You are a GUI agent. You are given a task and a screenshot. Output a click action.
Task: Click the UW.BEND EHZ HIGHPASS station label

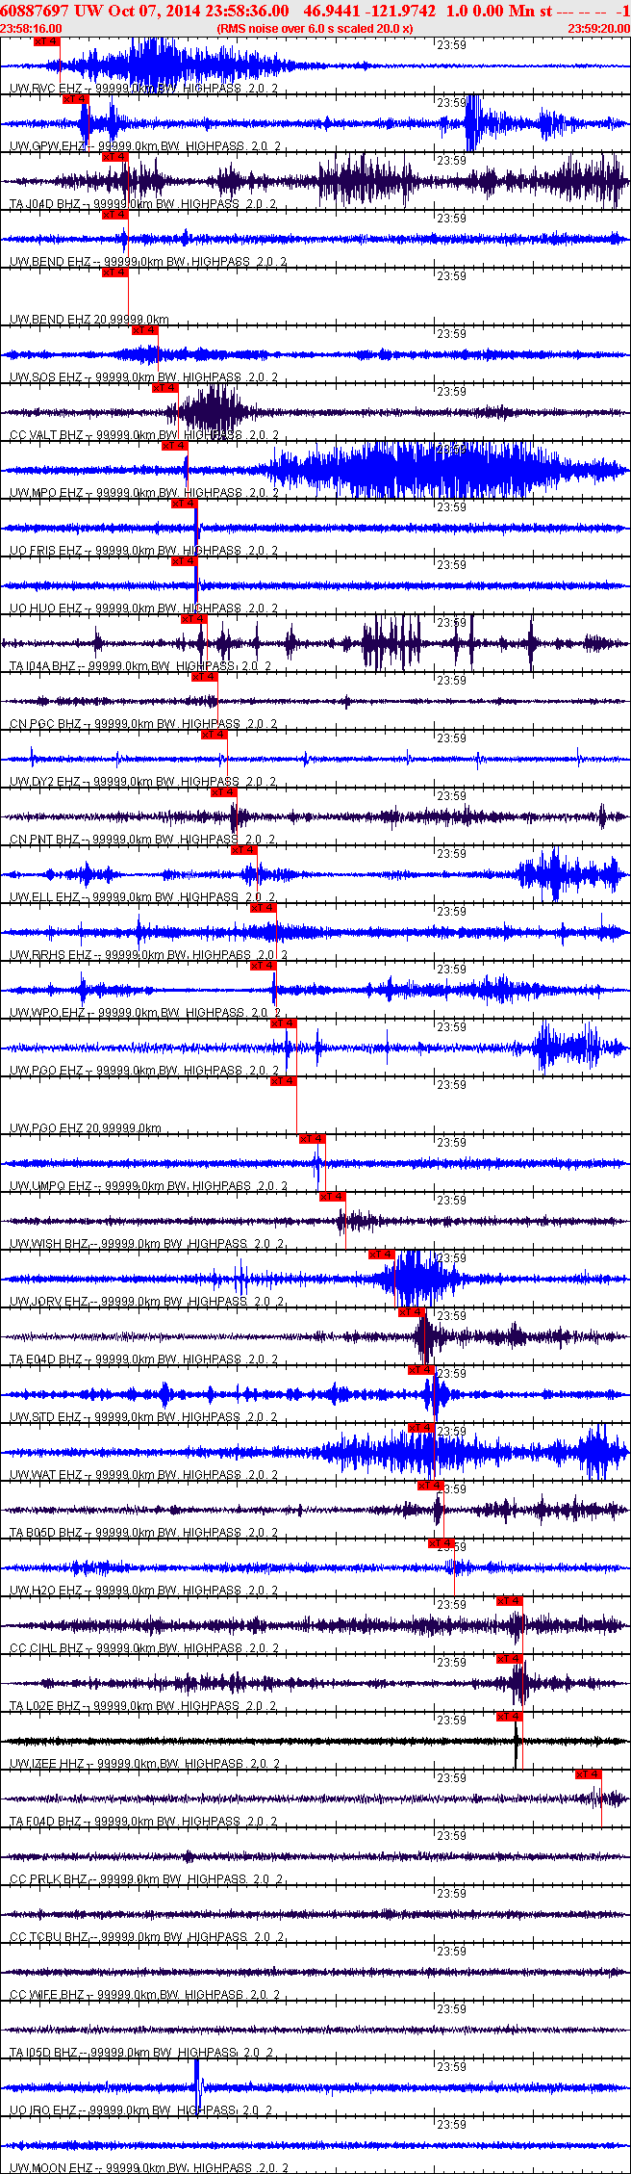pos(148,261)
